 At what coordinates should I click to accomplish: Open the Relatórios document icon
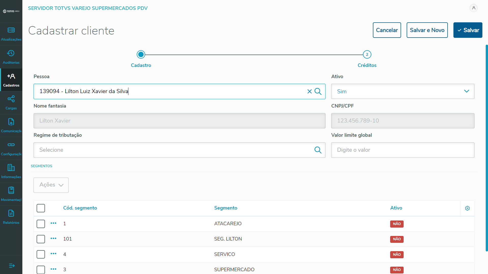(x=11, y=213)
